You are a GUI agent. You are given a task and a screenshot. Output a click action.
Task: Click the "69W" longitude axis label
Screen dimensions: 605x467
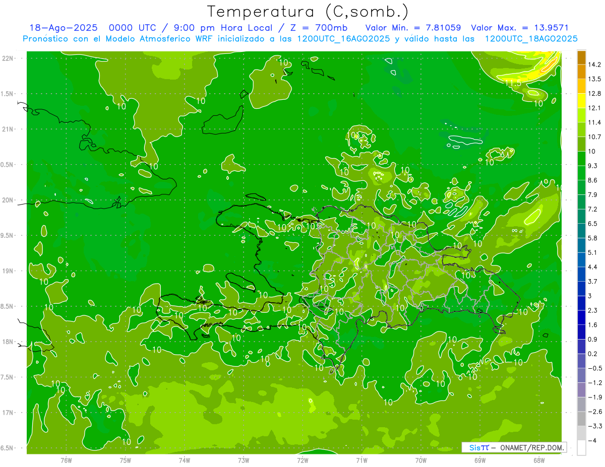[x=479, y=460]
